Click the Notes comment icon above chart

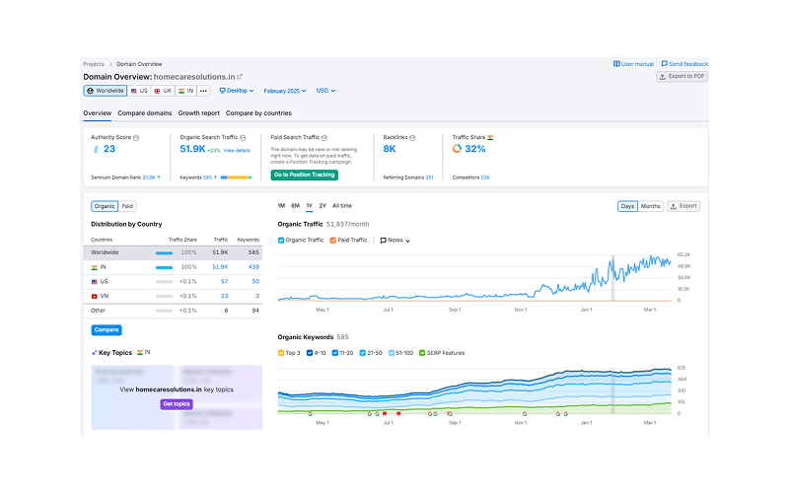(x=384, y=241)
